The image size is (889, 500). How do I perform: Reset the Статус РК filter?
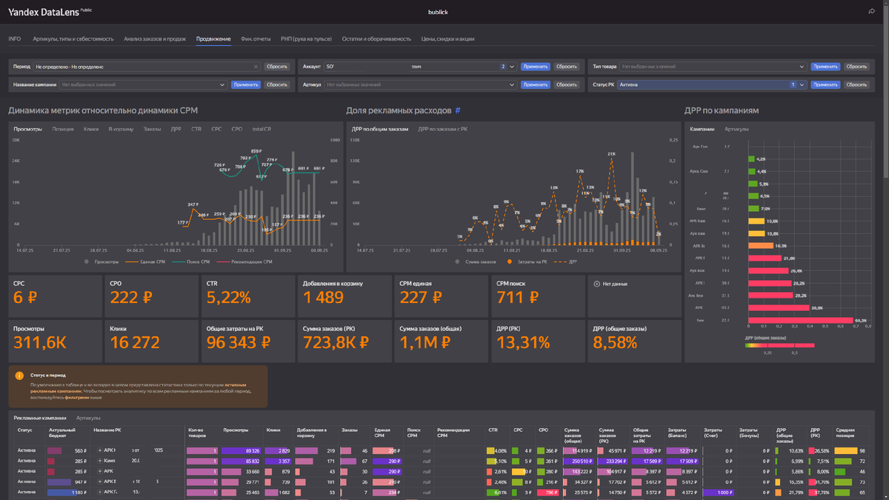(x=856, y=84)
